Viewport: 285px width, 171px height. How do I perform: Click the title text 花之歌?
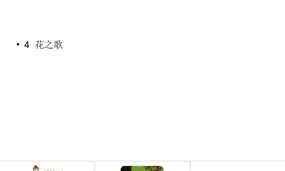[49, 45]
